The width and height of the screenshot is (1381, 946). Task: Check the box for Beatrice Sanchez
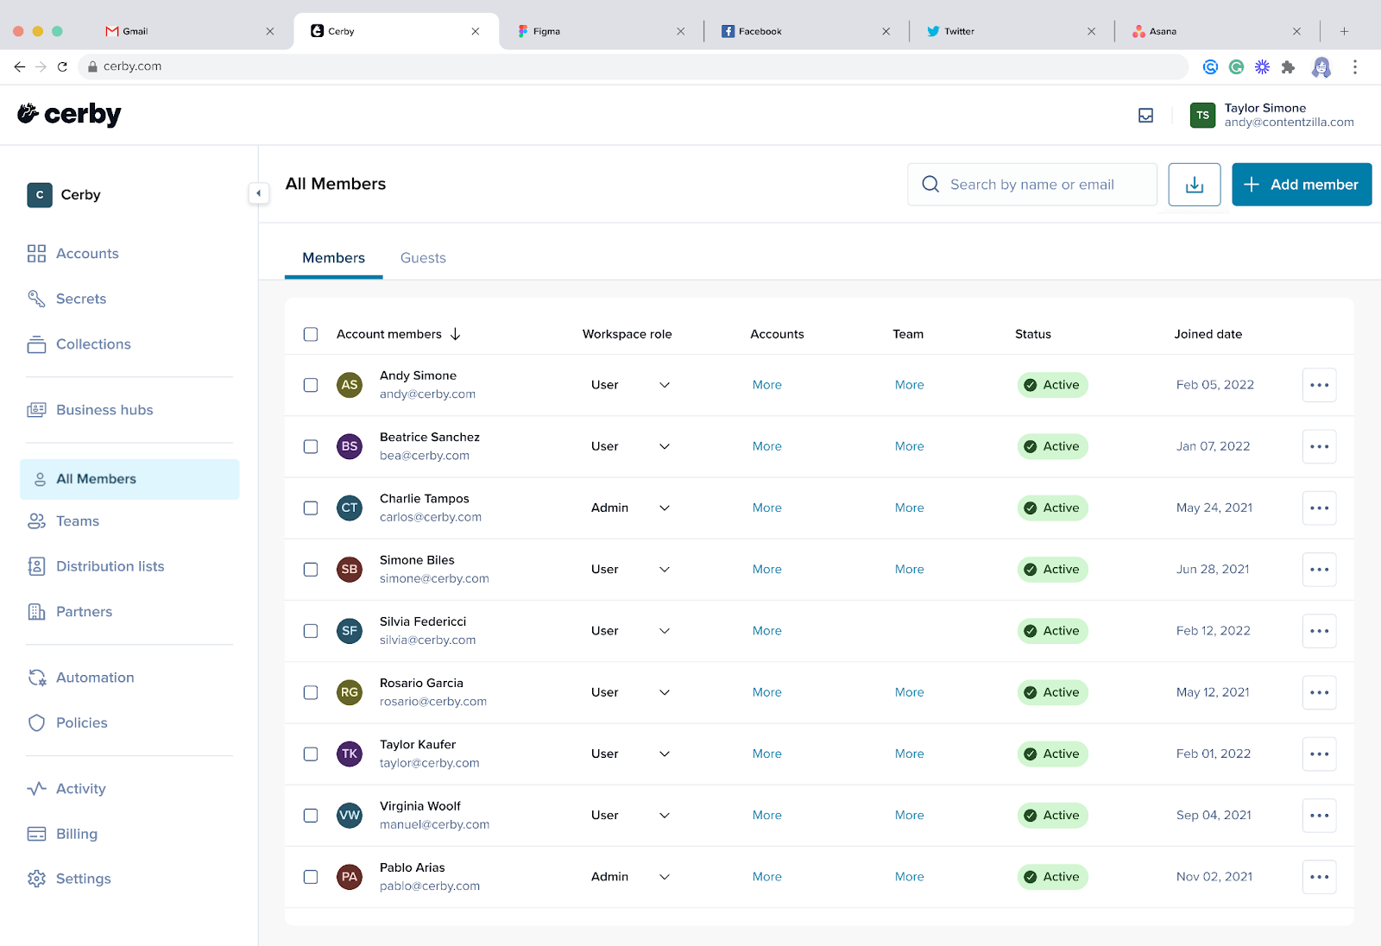pyautogui.click(x=311, y=446)
